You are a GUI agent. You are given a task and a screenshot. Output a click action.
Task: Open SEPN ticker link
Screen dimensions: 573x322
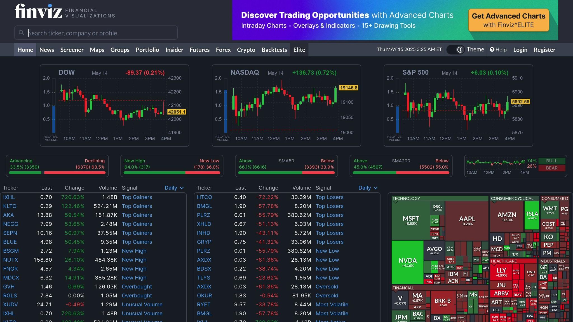10,233
